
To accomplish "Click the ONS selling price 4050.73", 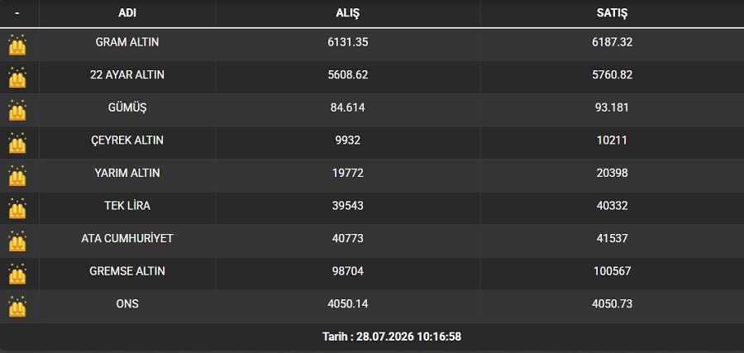I will point(612,303).
